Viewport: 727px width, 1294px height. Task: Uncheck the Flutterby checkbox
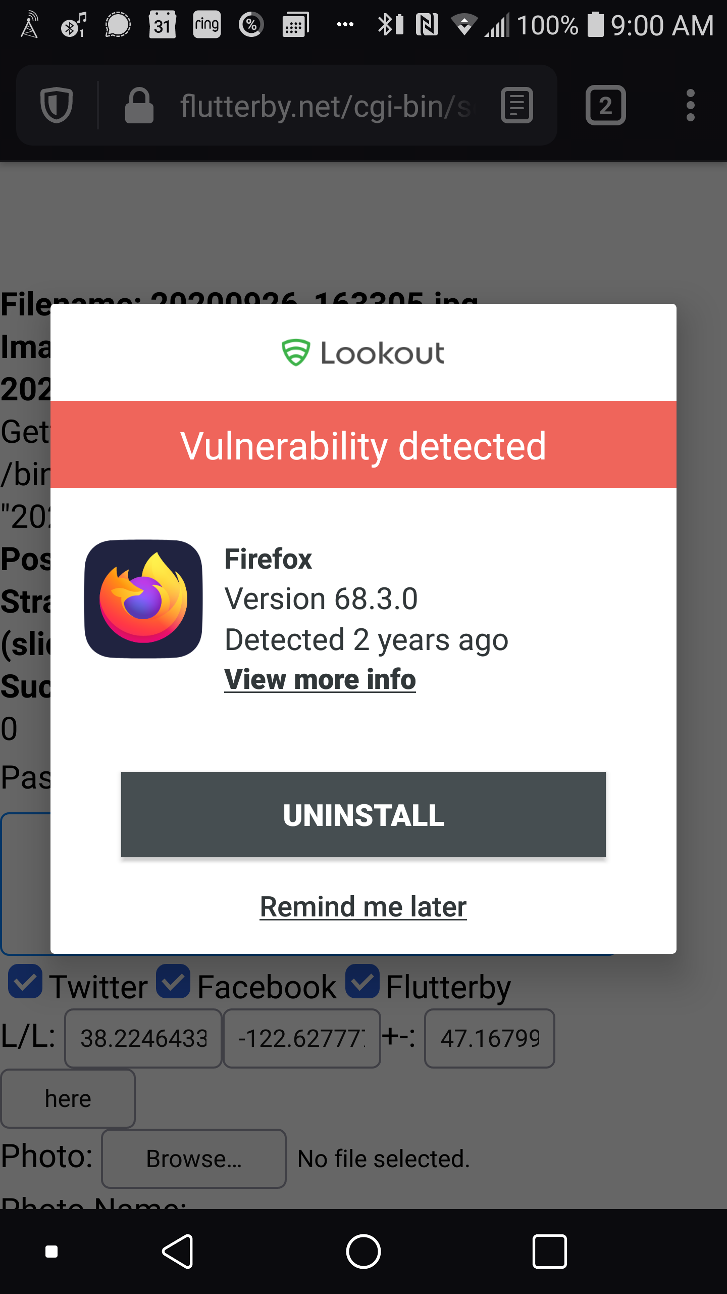point(362,982)
